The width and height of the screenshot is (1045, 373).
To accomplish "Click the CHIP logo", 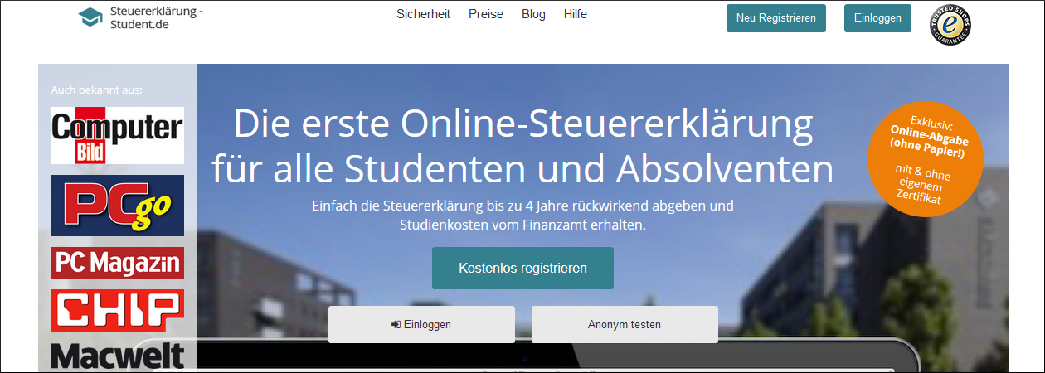I will pyautogui.click(x=118, y=310).
